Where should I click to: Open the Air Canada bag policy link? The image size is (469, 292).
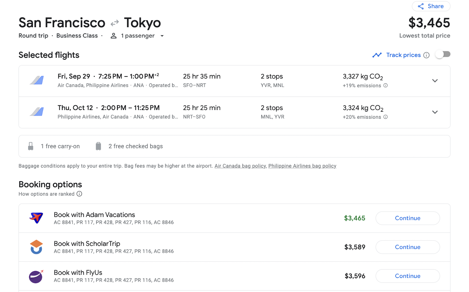click(240, 166)
